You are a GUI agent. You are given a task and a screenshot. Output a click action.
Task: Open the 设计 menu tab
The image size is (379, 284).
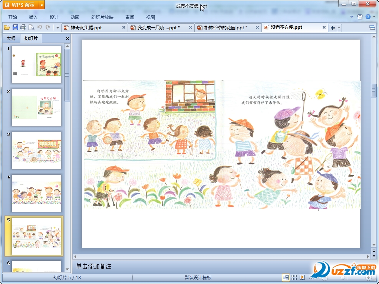[54, 17]
